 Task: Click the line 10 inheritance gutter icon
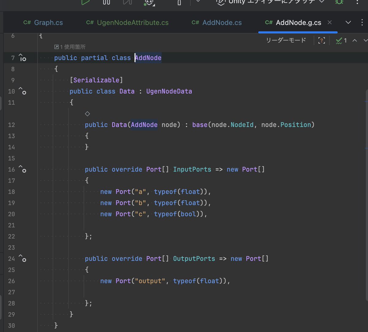(x=22, y=91)
